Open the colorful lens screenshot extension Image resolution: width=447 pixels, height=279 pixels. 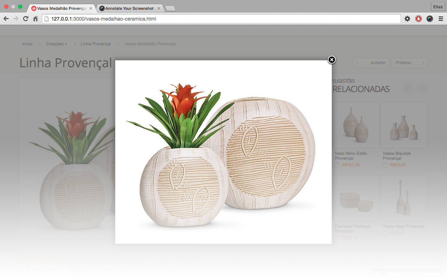[x=430, y=19]
